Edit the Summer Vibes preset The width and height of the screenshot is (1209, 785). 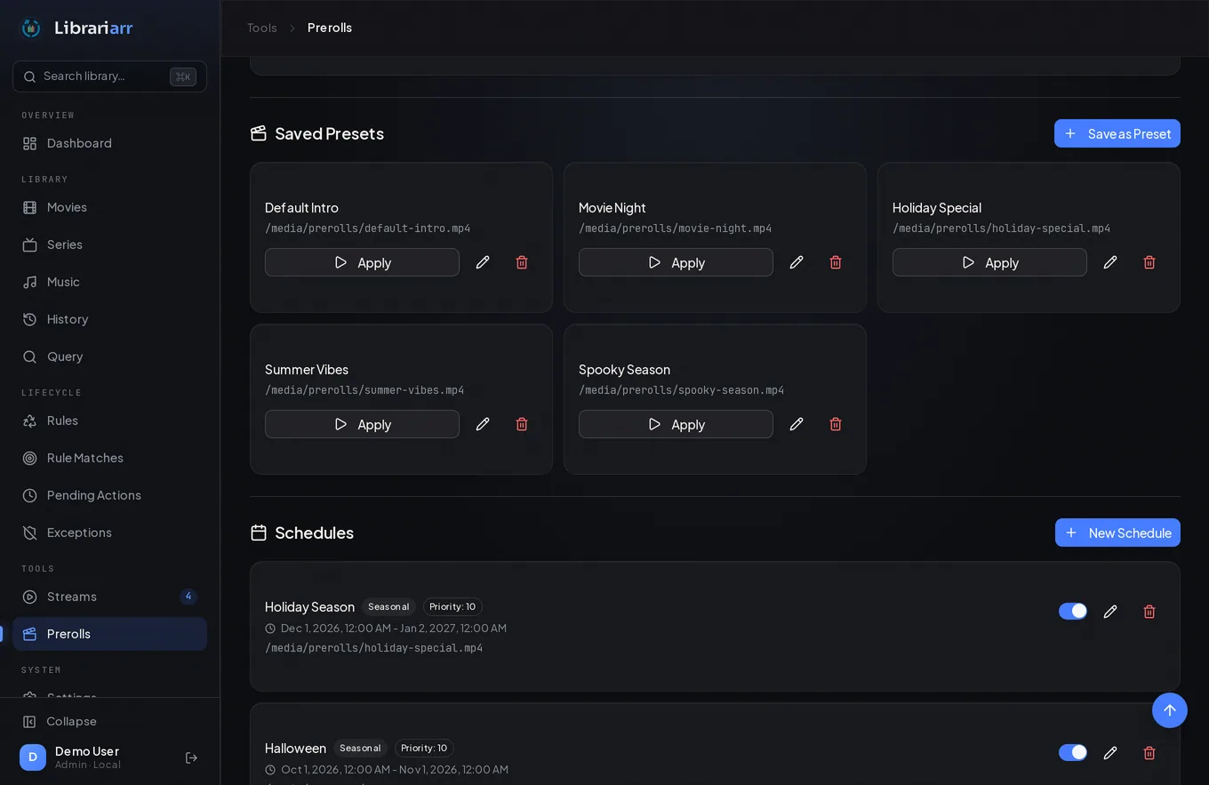[x=483, y=424]
